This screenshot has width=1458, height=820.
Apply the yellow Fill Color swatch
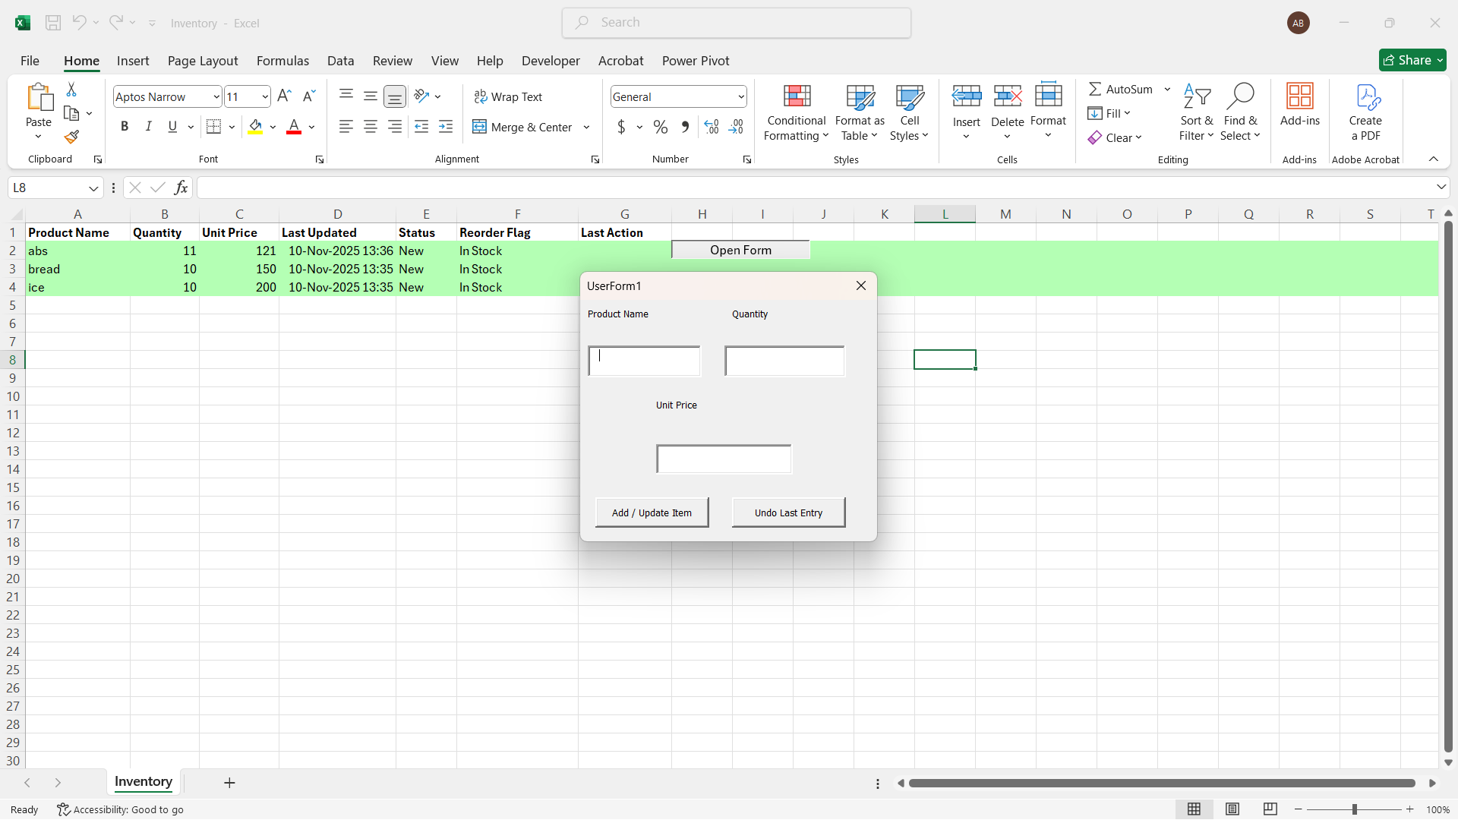[255, 127]
